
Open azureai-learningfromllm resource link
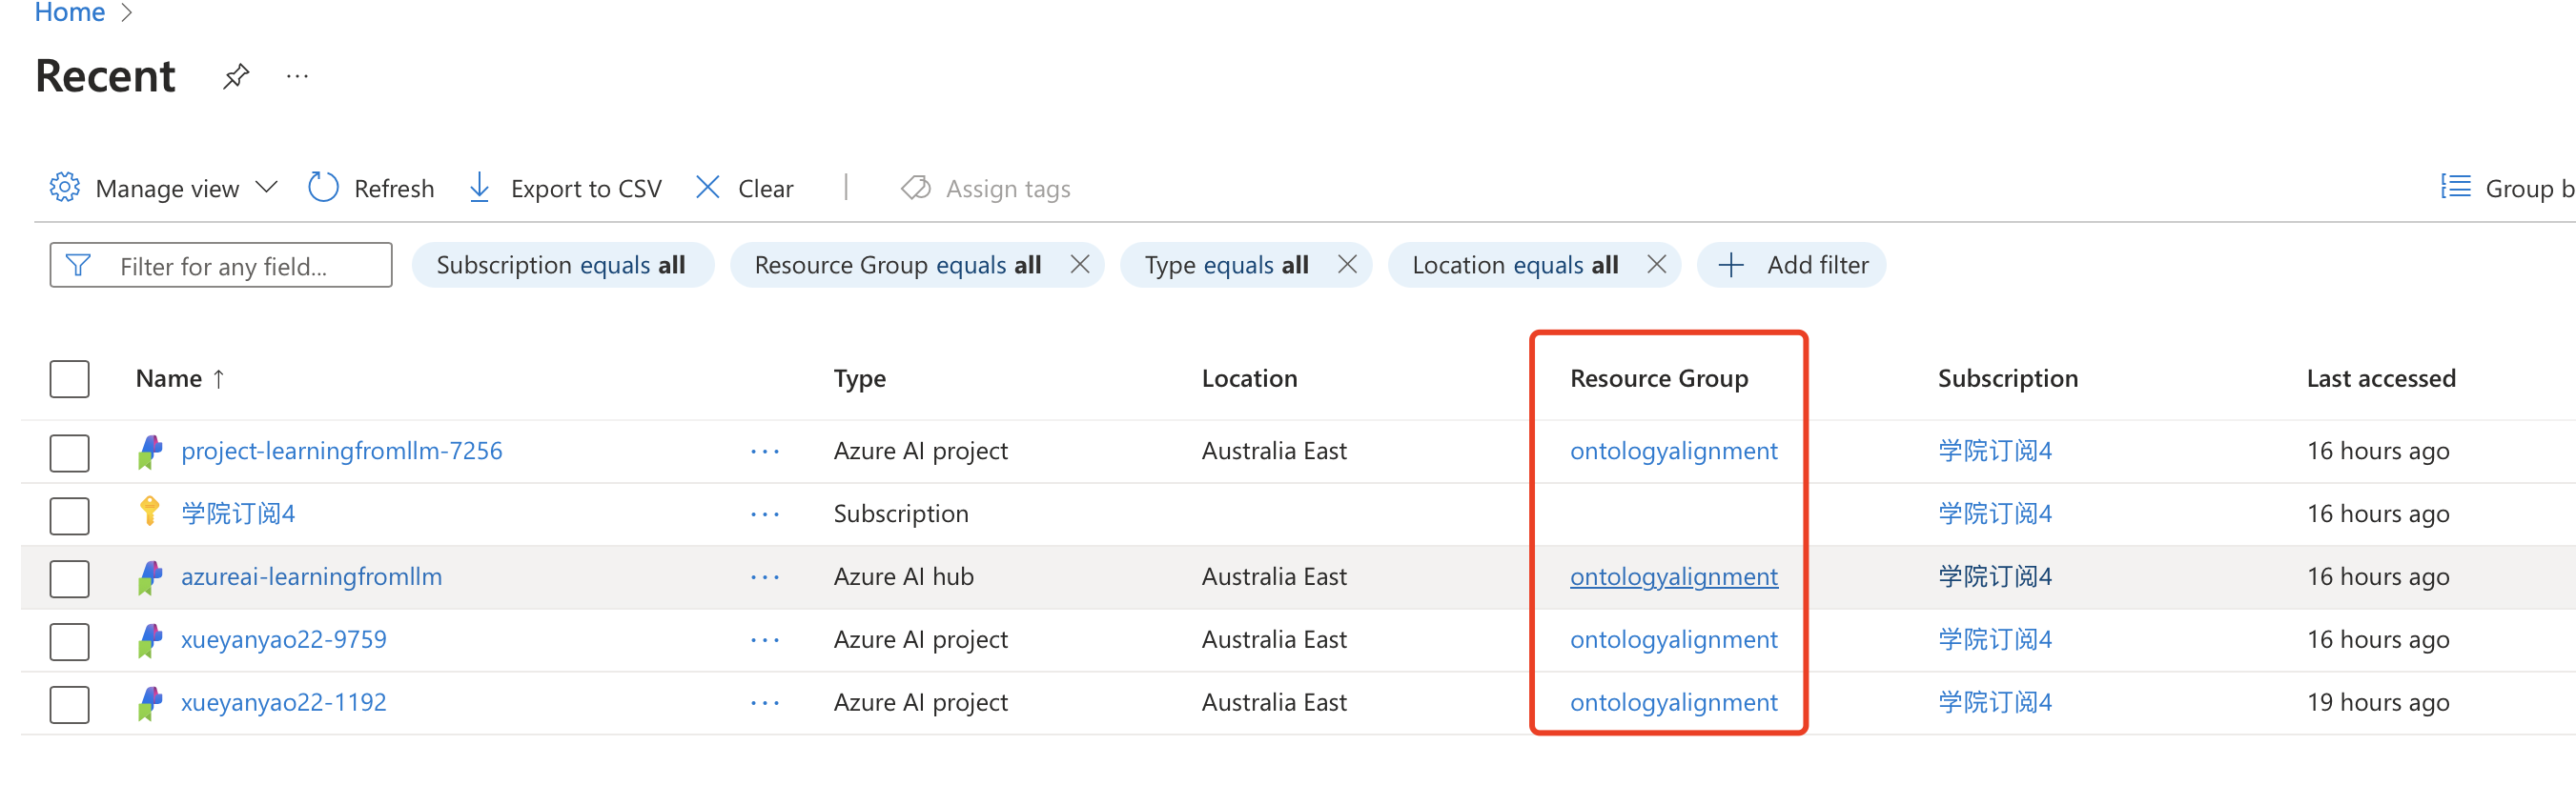(x=311, y=577)
